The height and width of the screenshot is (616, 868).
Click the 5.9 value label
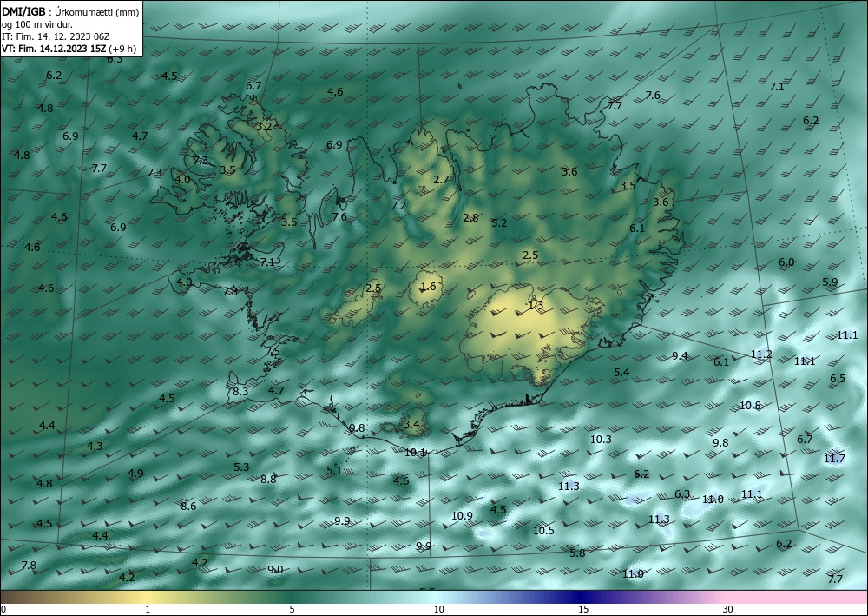[830, 282]
